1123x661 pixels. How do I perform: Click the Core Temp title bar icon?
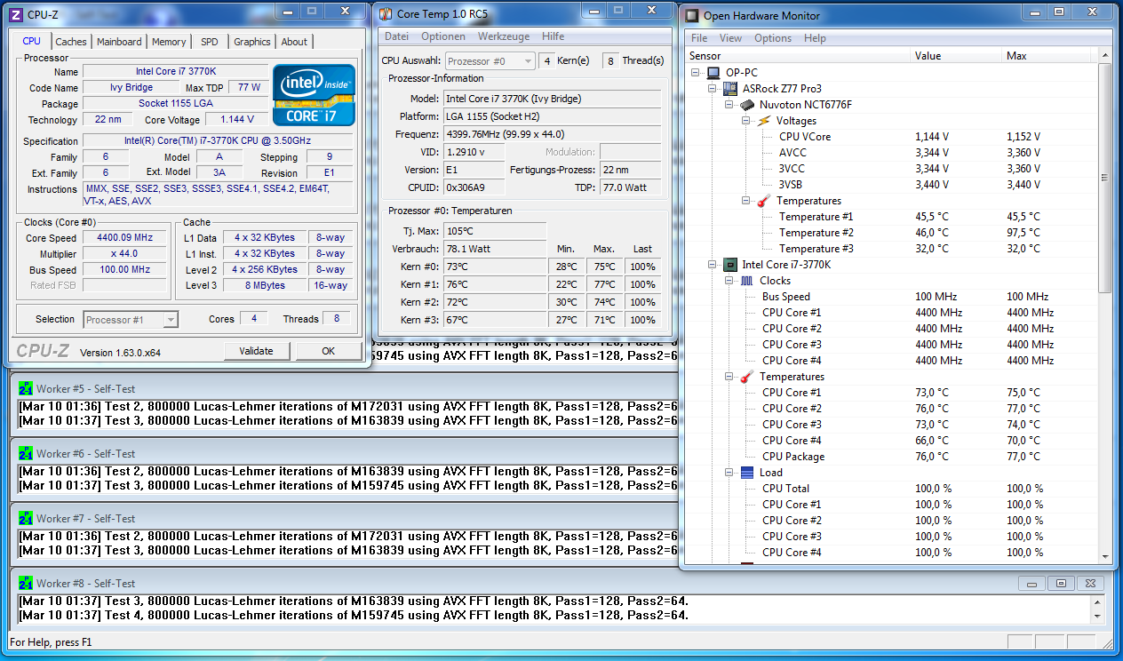(x=385, y=14)
